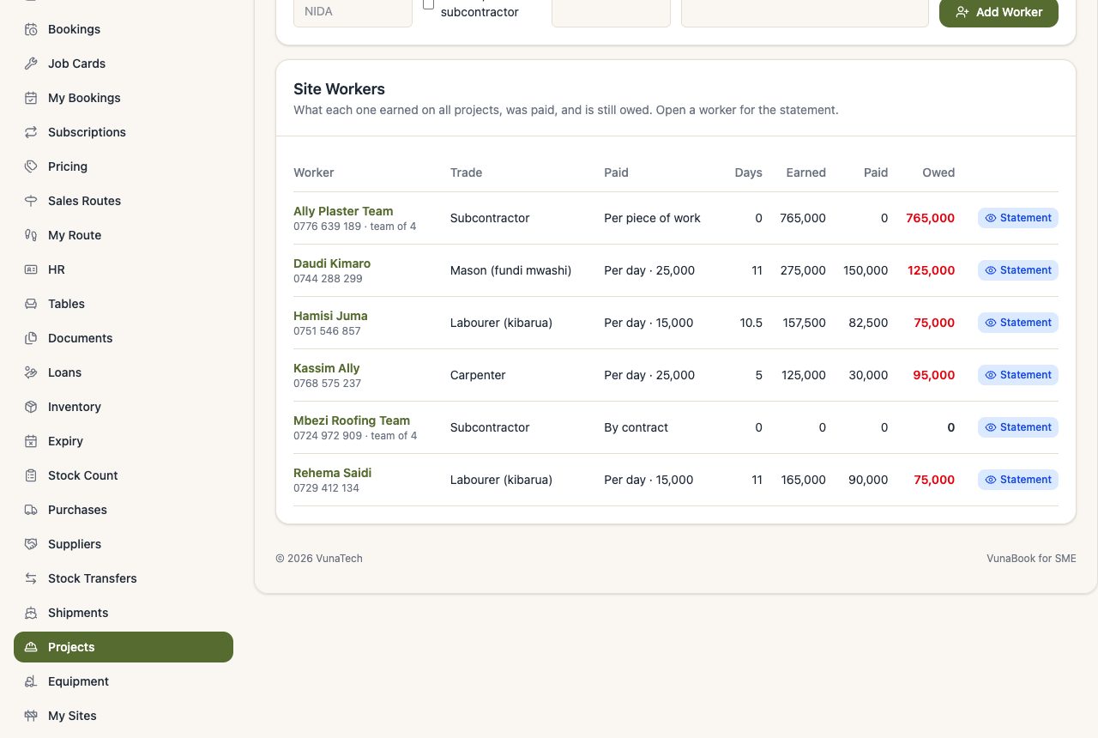Image resolution: width=1098 pixels, height=738 pixels.
Task: Open the Rehema Saidi worker link
Action: click(333, 473)
